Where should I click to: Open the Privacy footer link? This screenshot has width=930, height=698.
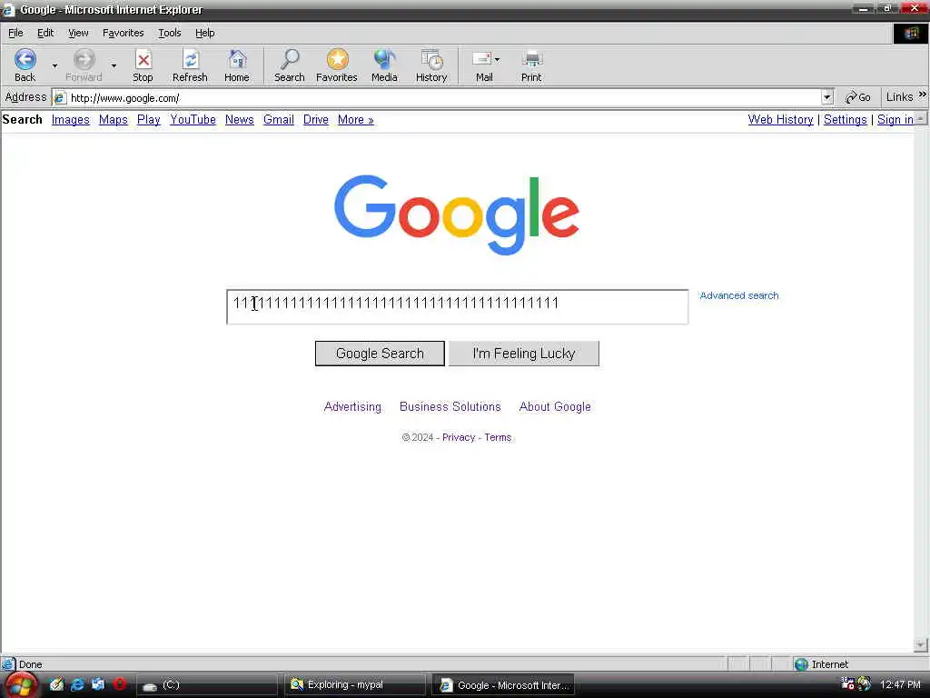(459, 437)
